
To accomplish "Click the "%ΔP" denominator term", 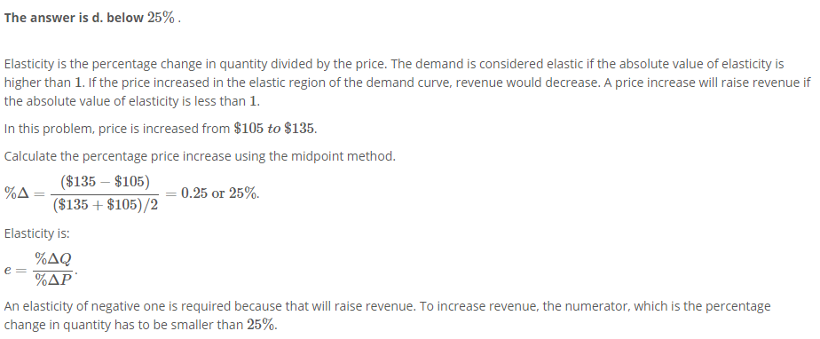I will (53, 280).
